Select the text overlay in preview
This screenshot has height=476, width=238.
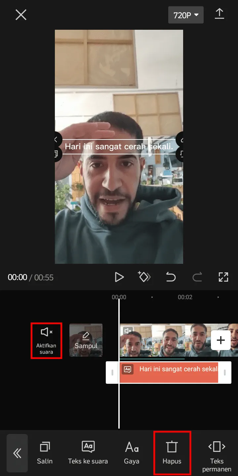pyautogui.click(x=119, y=146)
